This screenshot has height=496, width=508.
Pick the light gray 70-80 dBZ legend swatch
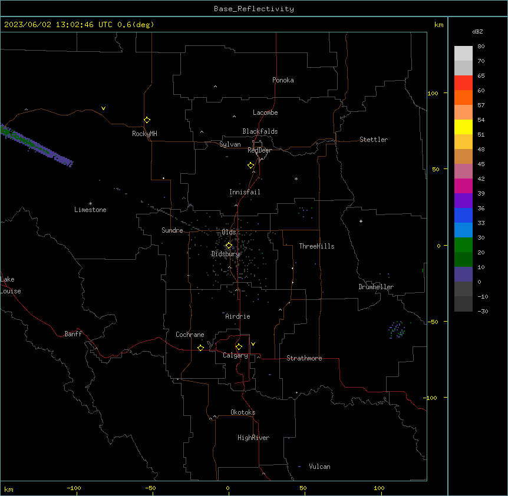(x=463, y=54)
